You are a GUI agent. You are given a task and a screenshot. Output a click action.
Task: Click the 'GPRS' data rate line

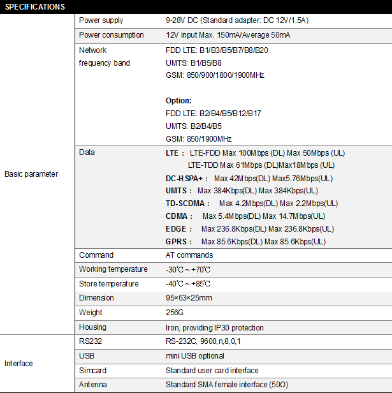[x=246, y=242]
